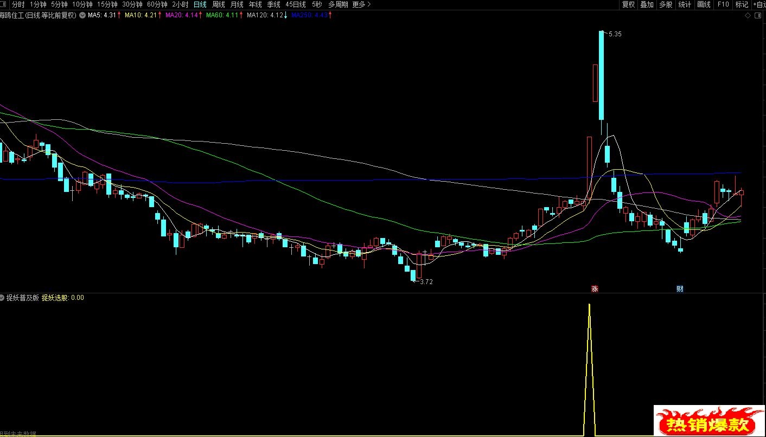Viewport: 766px width, 437px height.
Task: Click the MA250 blue label
Action: (x=310, y=15)
